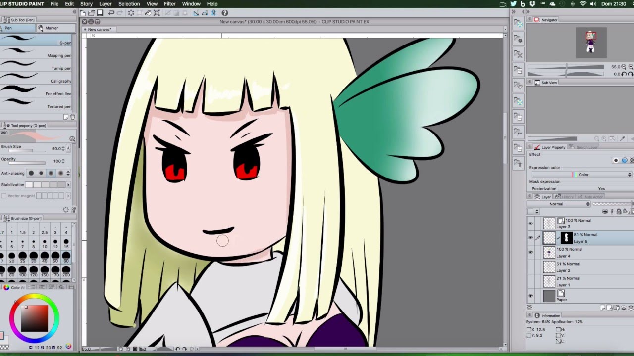Save the canvas with the Save icon
The height and width of the screenshot is (356, 634).
point(100,13)
